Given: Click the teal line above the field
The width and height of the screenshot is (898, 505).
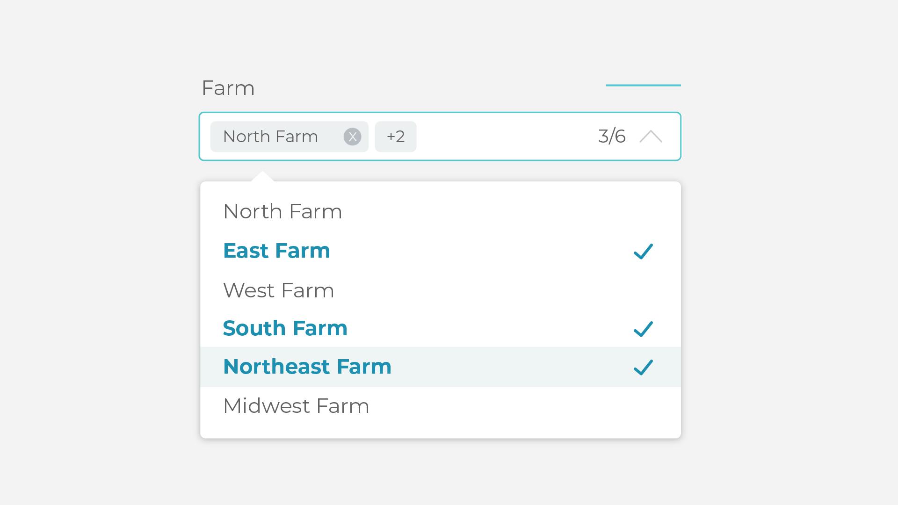Looking at the screenshot, I should [x=643, y=85].
